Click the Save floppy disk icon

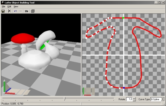click(3, 11)
